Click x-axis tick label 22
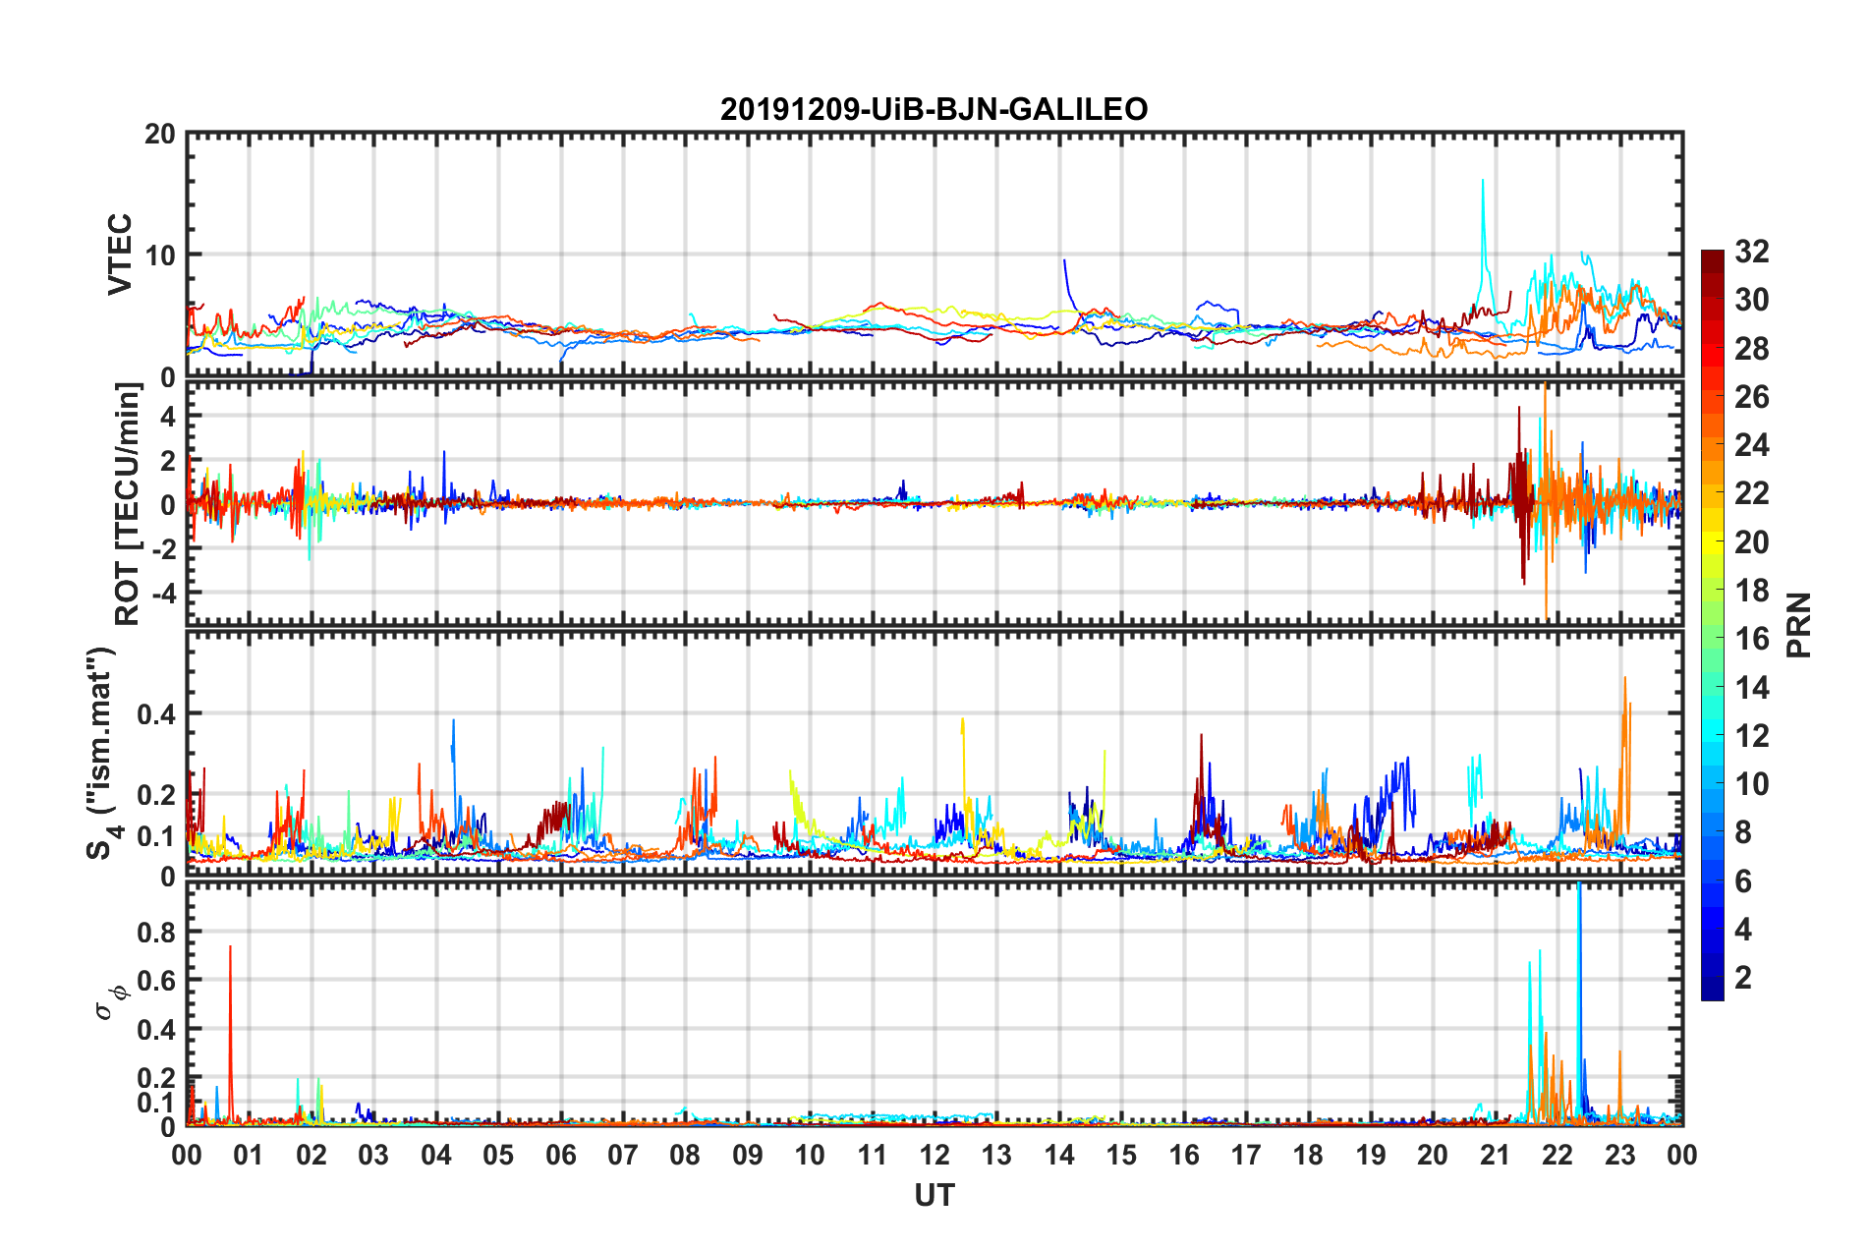This screenshot has height=1250, width=1869. coord(1557,1155)
